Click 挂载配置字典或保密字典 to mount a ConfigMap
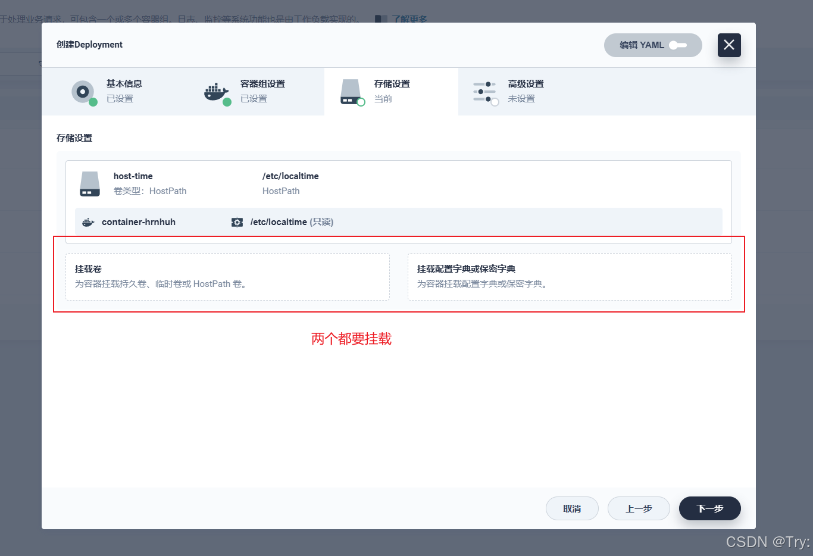Screen dimensions: 813x556 569,276
